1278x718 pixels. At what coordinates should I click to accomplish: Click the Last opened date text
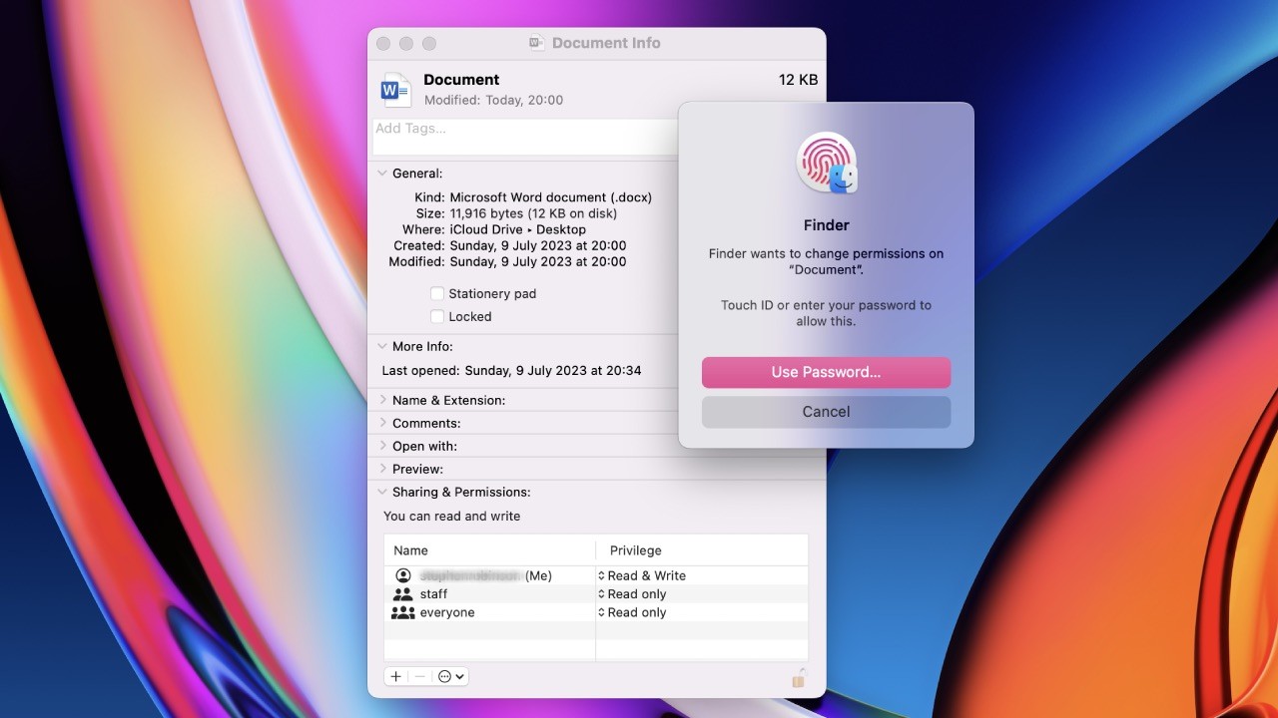pyautogui.click(x=551, y=370)
